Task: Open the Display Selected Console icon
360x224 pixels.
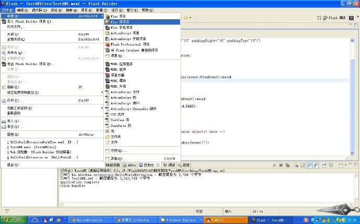Action: tap(331, 165)
